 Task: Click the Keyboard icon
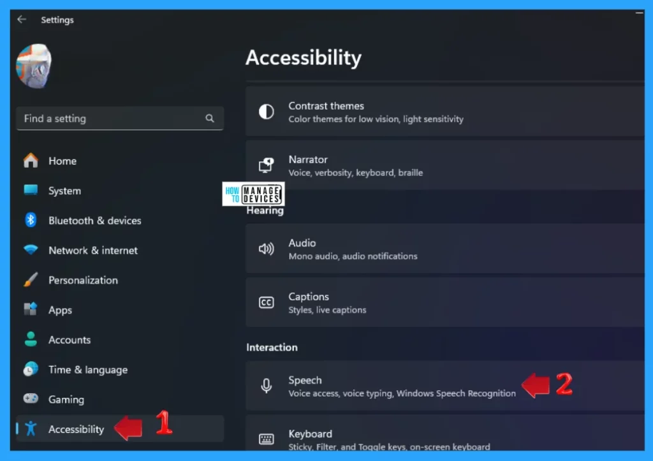[x=266, y=439]
